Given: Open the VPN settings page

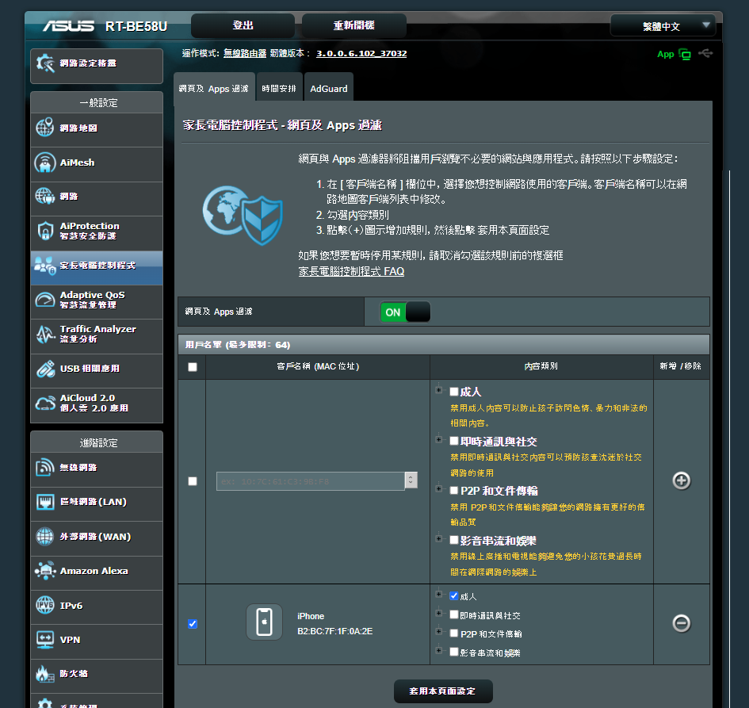Looking at the screenshot, I should click(97, 640).
